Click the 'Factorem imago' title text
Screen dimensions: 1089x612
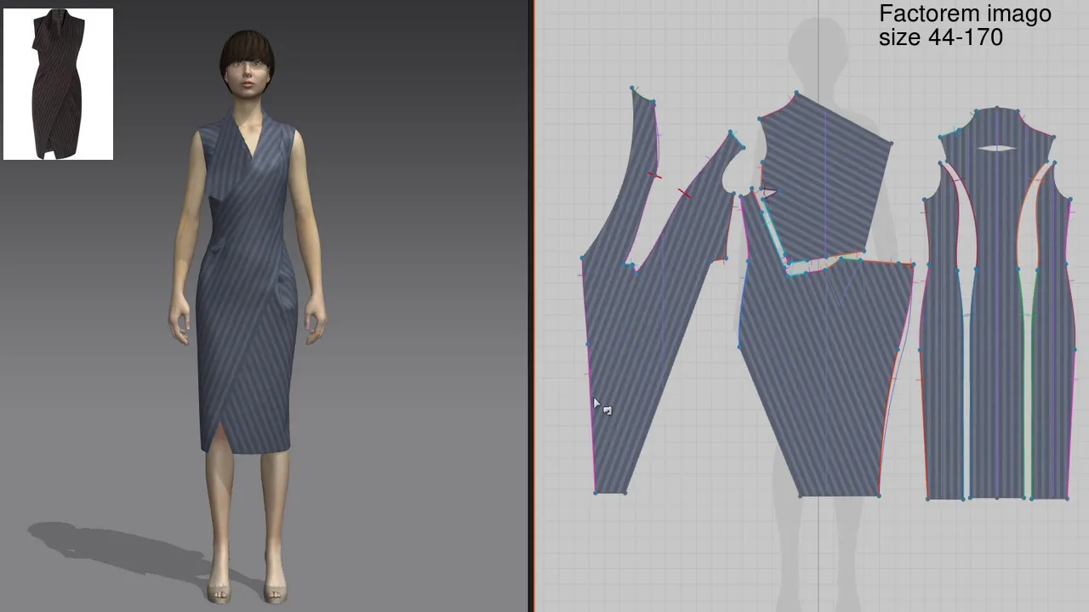coord(965,14)
